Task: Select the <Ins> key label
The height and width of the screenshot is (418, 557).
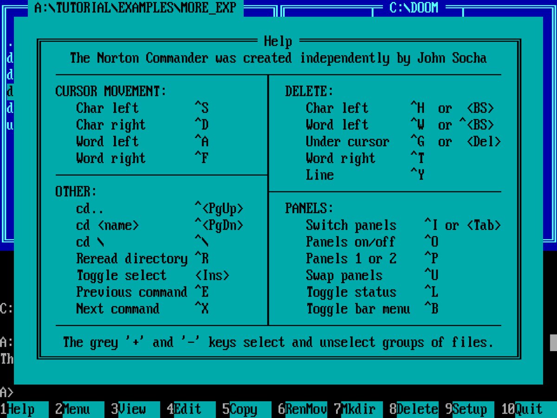Action: (212, 275)
